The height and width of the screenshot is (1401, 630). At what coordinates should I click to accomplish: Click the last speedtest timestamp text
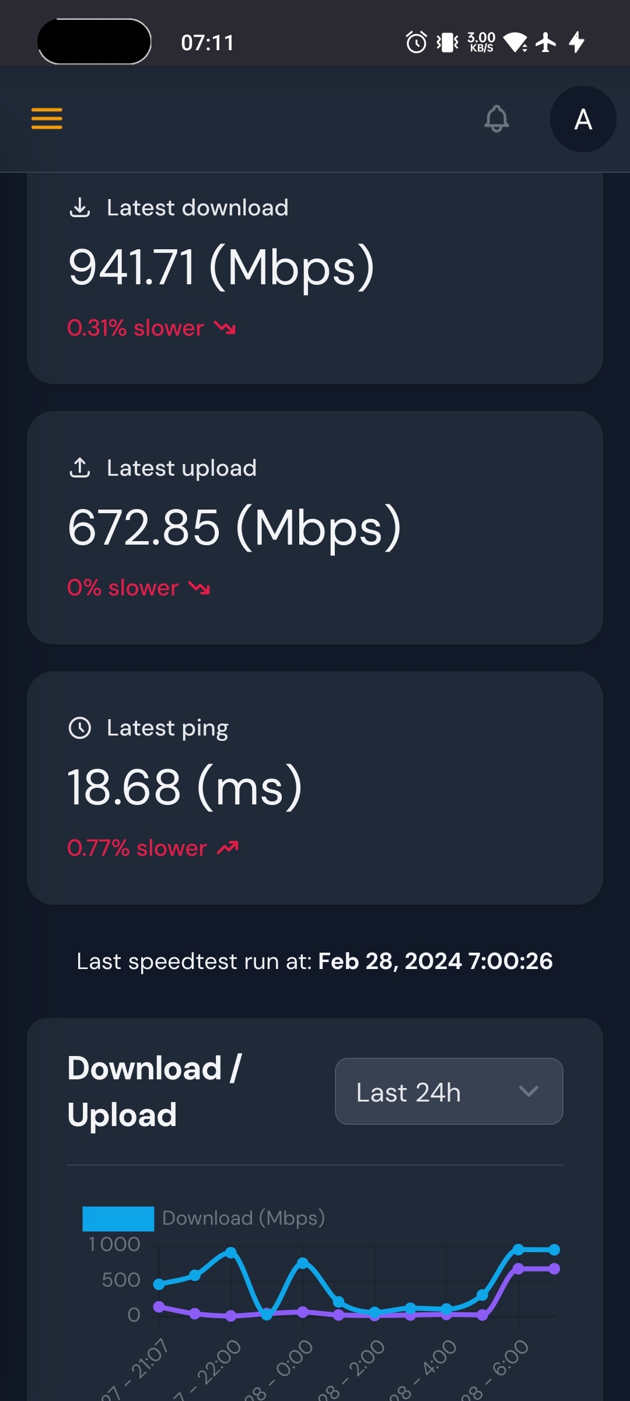[435, 961]
